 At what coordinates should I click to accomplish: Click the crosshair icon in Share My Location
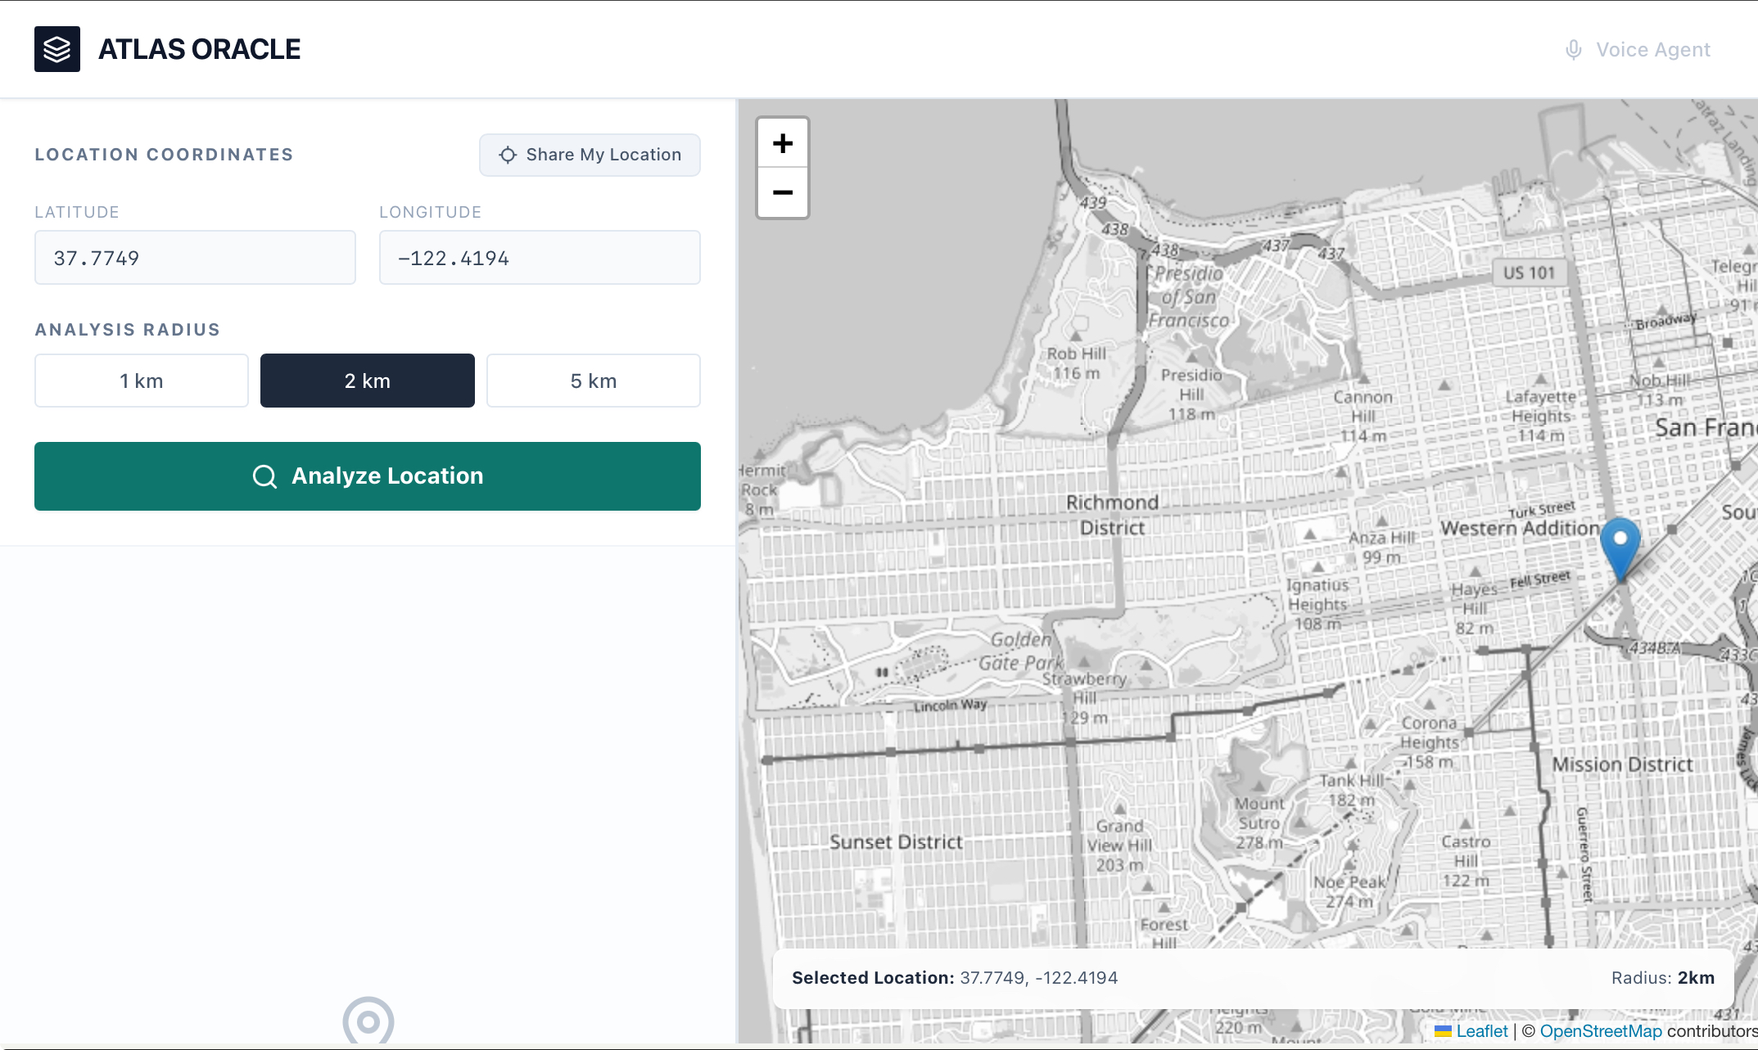tap(508, 155)
